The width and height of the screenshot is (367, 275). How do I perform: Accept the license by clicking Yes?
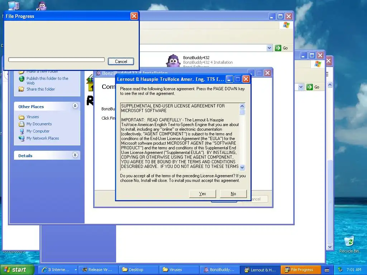click(202, 194)
